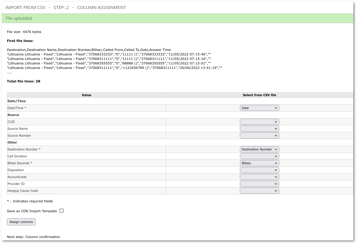The width and height of the screenshot is (357, 244).
Task: Enable Save as CDR Import Template checkbox
Action: coord(62,211)
